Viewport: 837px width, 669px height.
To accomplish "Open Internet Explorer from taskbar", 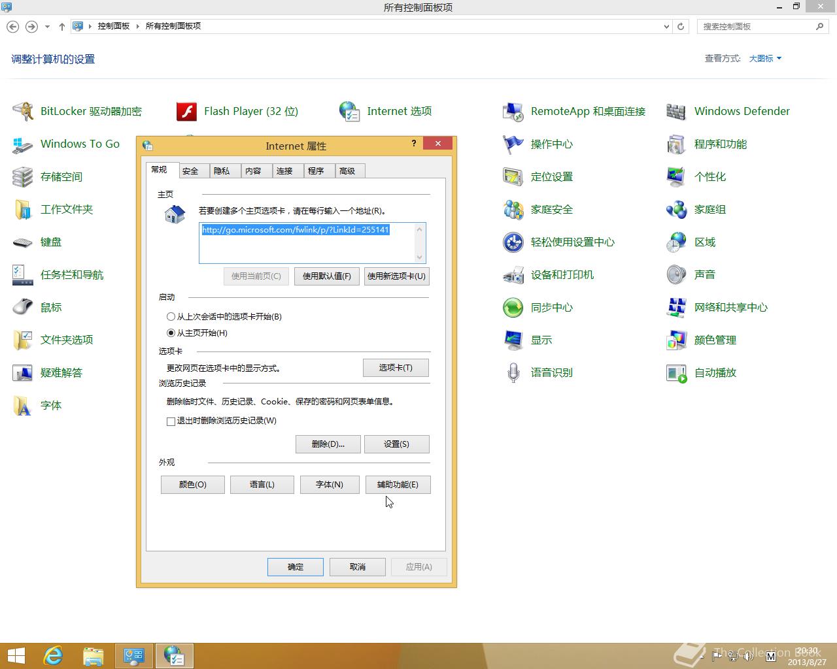I will coord(53,655).
